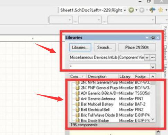Click the gray Forward navigation arrow
The image size is (168, 135).
tap(142, 10)
